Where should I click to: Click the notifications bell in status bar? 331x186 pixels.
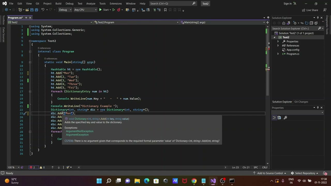(x=326, y=173)
